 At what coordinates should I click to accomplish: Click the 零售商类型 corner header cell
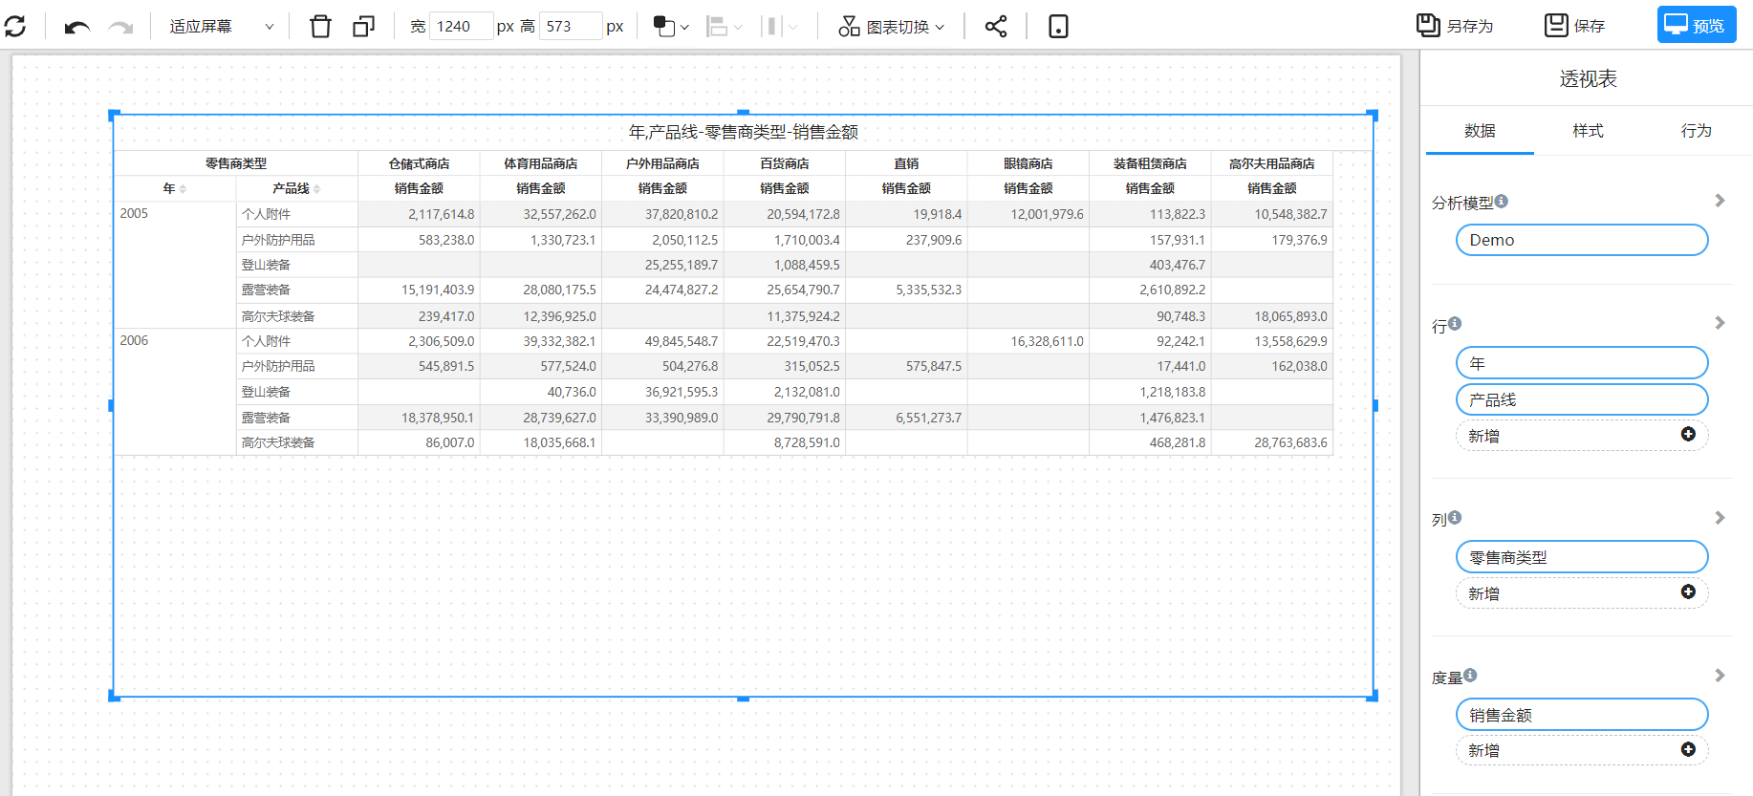coord(236,163)
